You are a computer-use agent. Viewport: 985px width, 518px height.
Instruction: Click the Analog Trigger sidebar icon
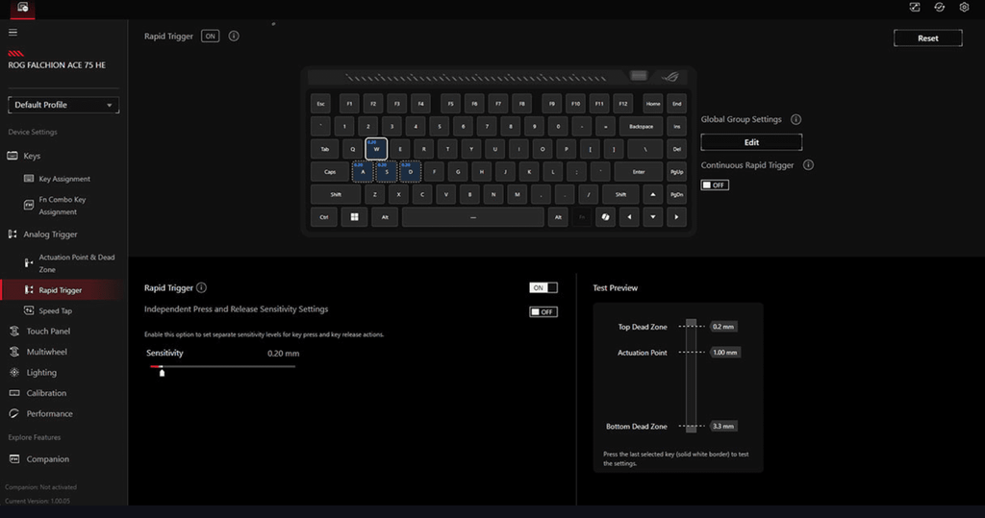tap(13, 234)
